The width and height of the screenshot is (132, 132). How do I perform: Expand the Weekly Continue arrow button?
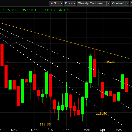coord(108,3)
